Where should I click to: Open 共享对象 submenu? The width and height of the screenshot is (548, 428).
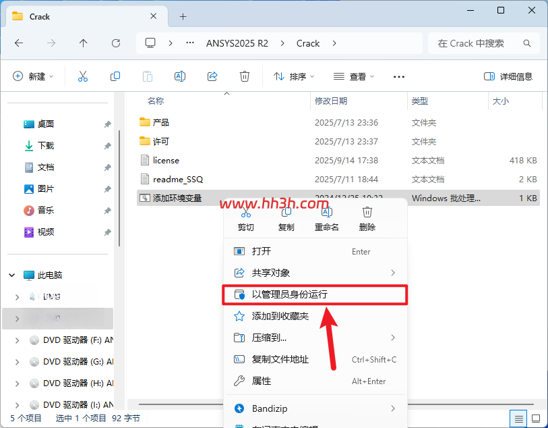coord(315,273)
